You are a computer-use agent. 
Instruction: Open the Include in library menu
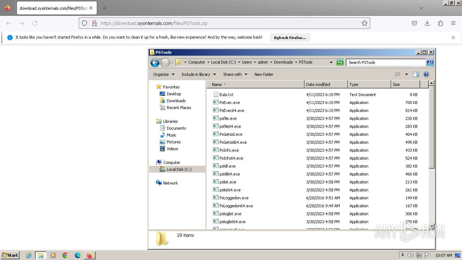(x=199, y=74)
